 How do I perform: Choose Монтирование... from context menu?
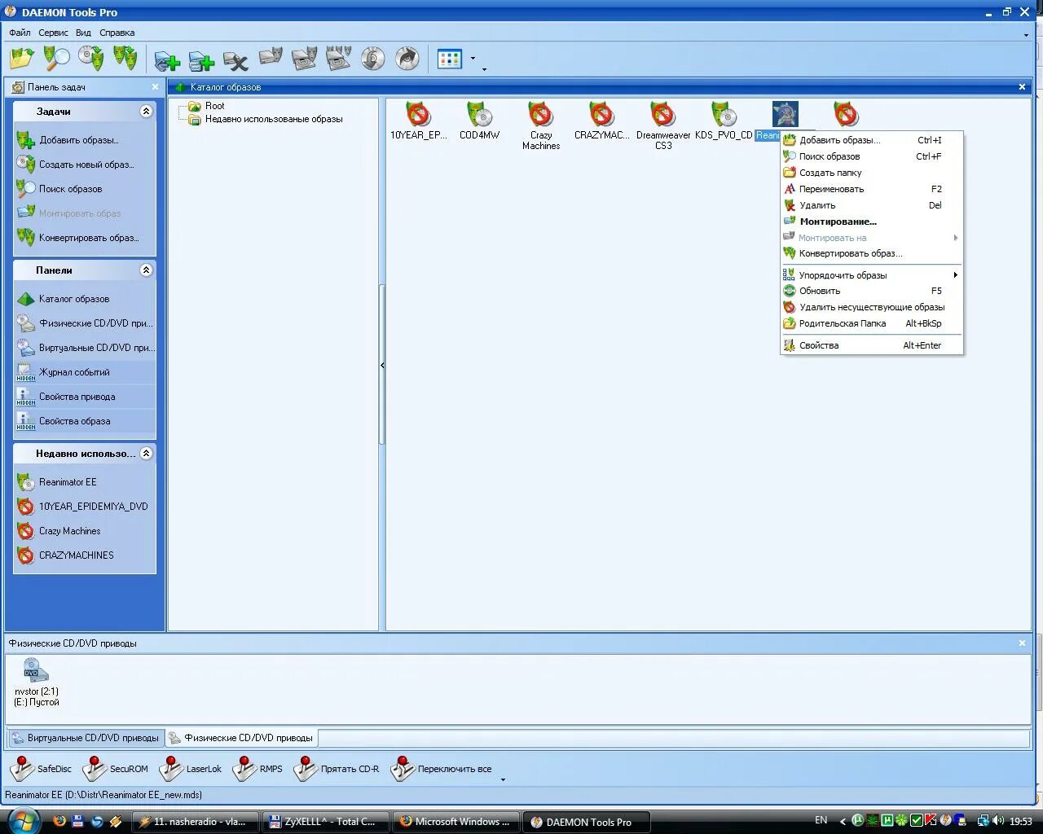click(872, 222)
